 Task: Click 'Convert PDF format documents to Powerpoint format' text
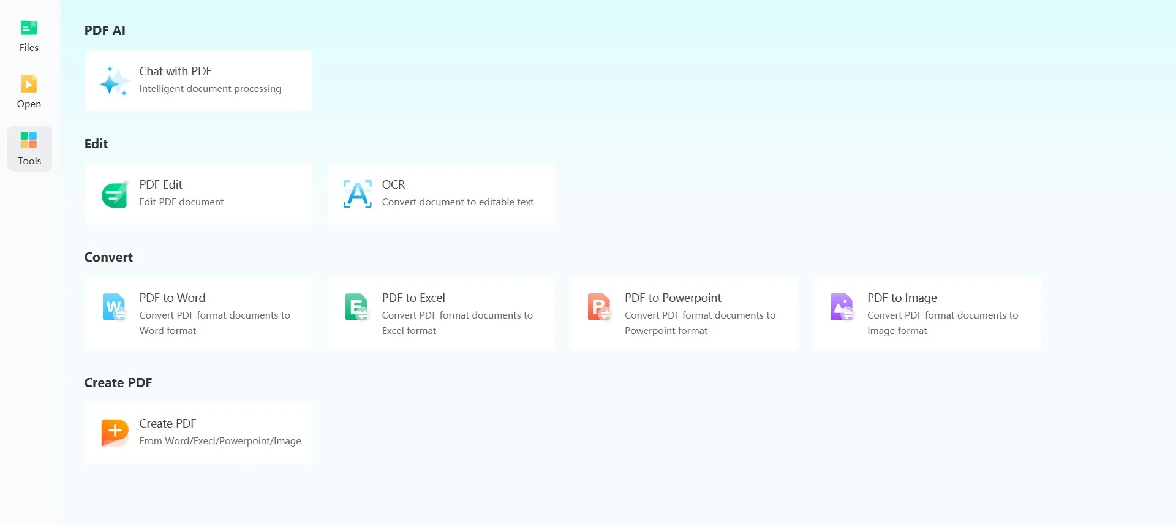699,323
